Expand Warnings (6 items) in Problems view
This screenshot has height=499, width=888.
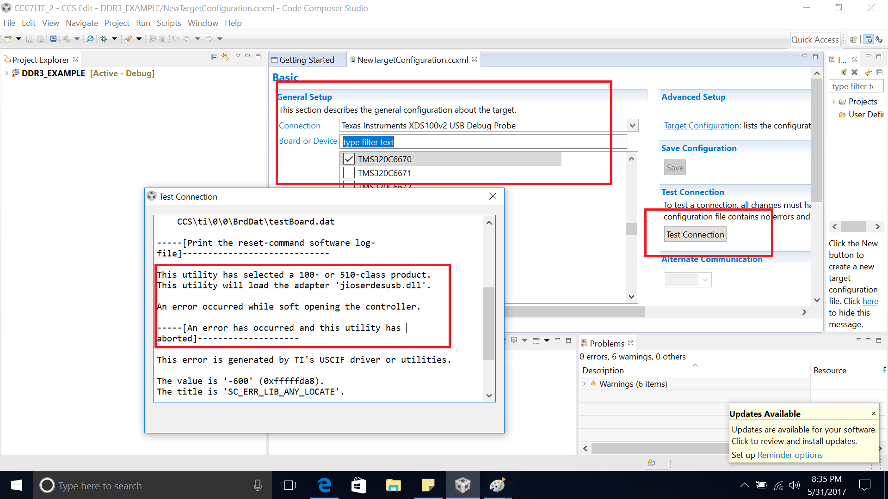pyautogui.click(x=584, y=383)
